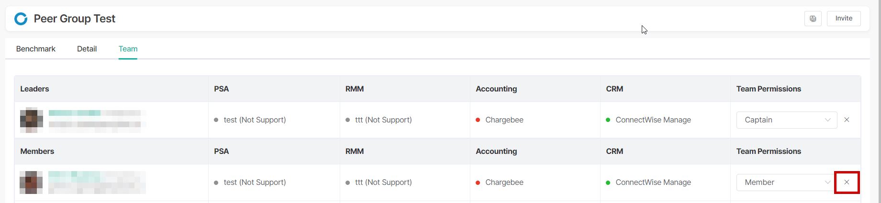881x203 pixels.
Task: Click the member's profile avatar
Action: tap(31, 183)
